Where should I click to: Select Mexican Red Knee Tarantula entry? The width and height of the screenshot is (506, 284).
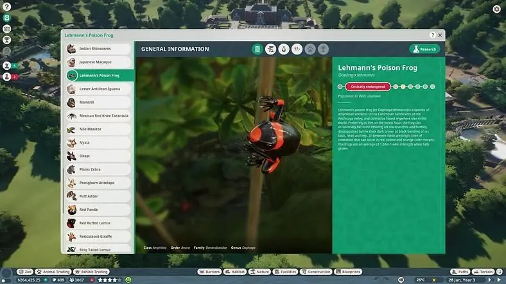tap(98, 115)
